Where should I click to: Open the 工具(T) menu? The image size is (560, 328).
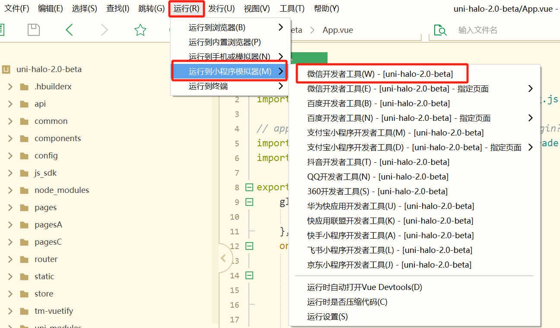point(292,9)
